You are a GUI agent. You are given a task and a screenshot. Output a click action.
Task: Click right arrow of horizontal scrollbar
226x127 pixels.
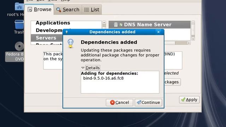pos(189,43)
